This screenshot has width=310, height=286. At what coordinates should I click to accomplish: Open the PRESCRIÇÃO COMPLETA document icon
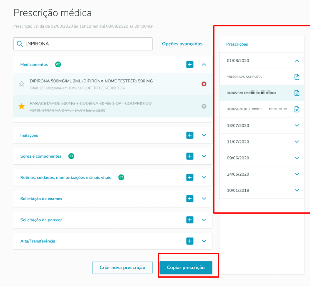[x=297, y=77]
